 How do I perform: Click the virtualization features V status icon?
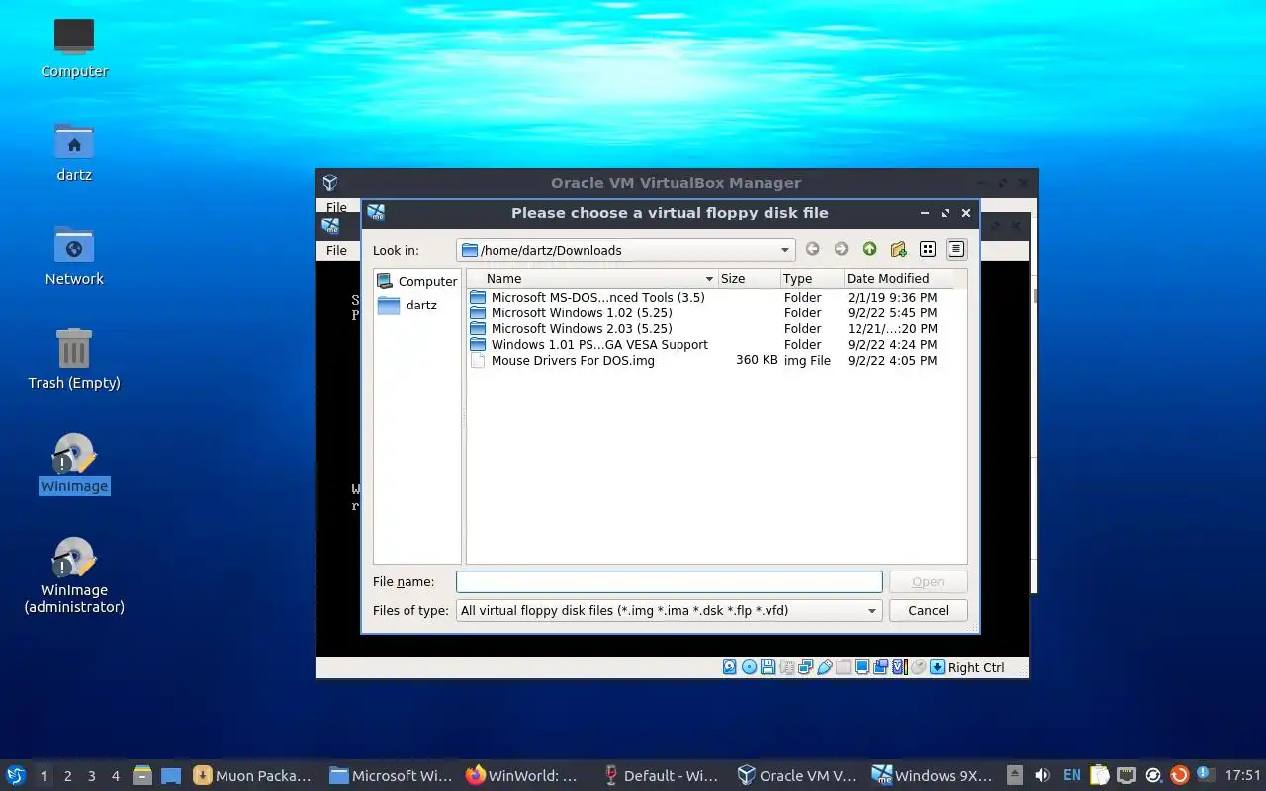(x=899, y=667)
